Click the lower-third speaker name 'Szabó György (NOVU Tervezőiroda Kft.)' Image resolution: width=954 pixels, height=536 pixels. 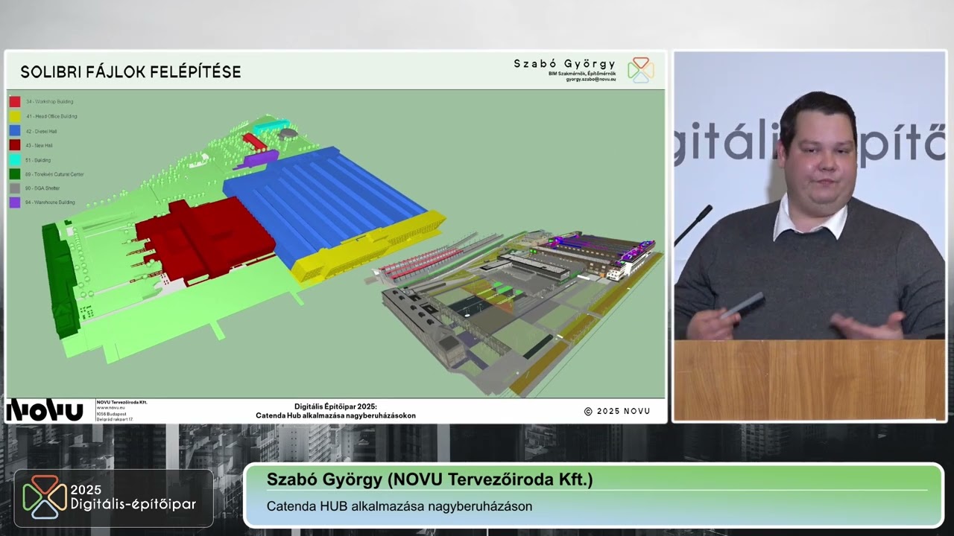430,479
